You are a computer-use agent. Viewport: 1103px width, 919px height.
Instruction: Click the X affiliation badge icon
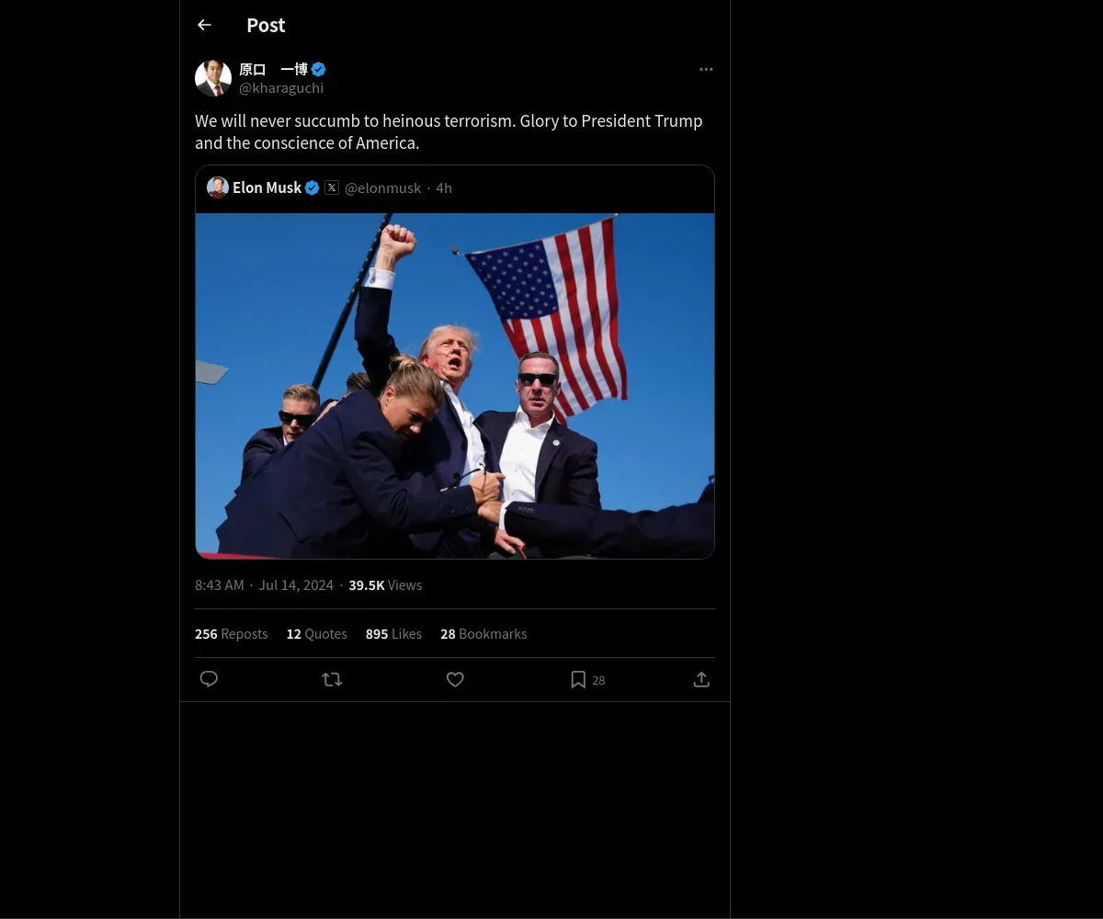(332, 187)
